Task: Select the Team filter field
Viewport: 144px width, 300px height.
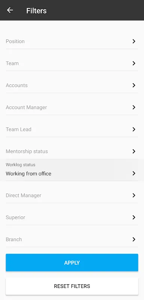Action: pyautogui.click(x=72, y=63)
